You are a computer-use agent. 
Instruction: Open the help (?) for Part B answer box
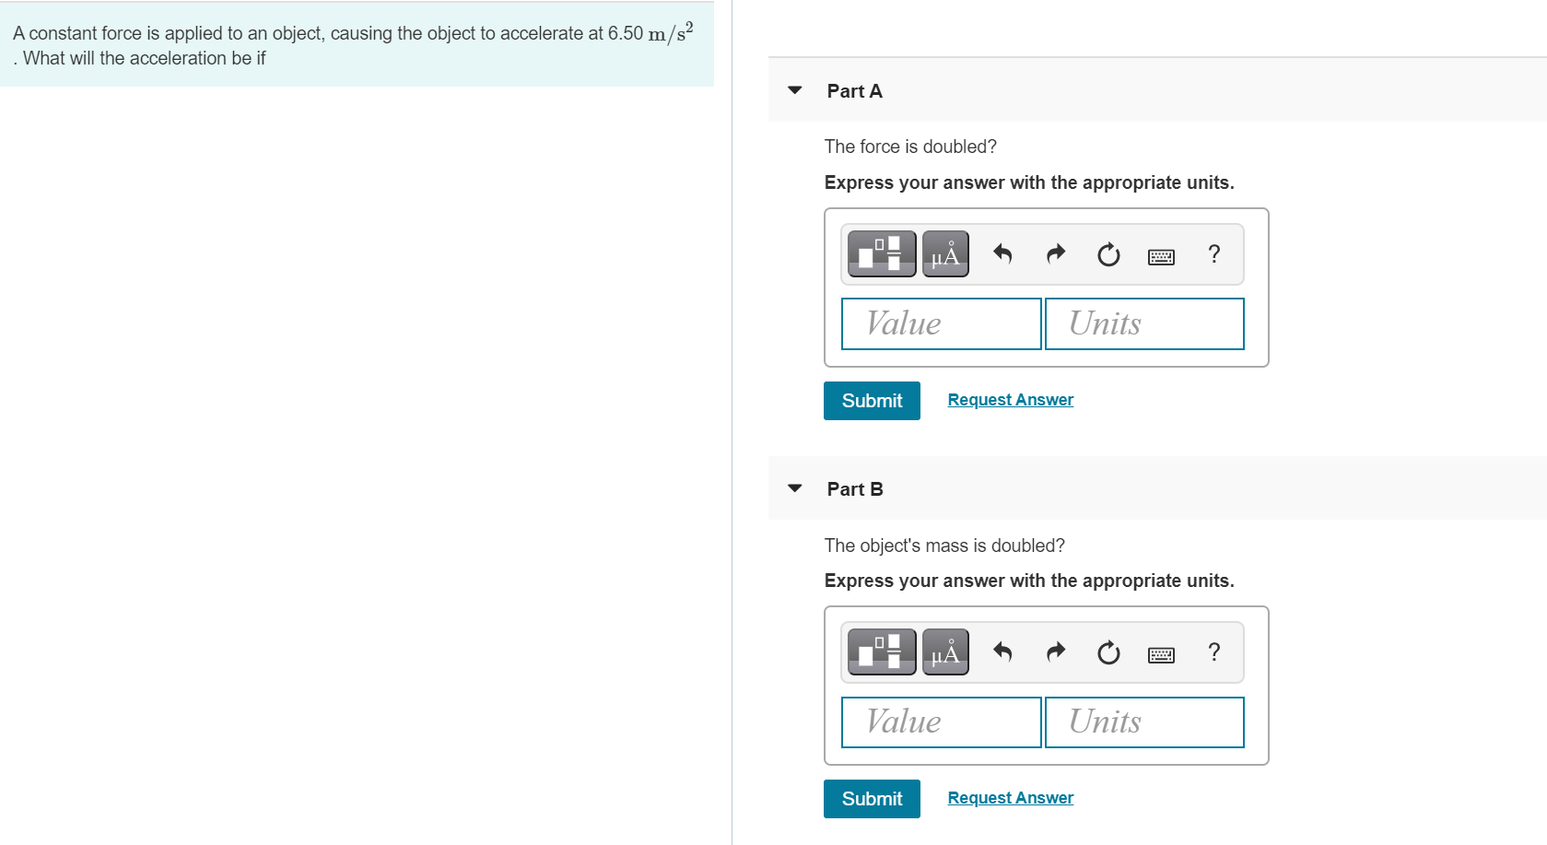pos(1213,652)
